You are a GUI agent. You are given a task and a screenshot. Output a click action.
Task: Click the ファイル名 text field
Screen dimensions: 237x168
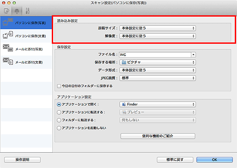(155, 55)
